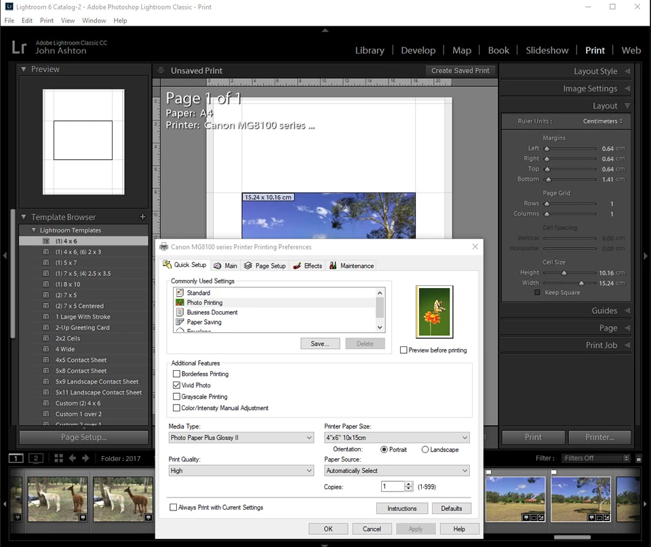Click Cancel in Printing Preferences
Screen dimensions: 651x547
point(372,529)
